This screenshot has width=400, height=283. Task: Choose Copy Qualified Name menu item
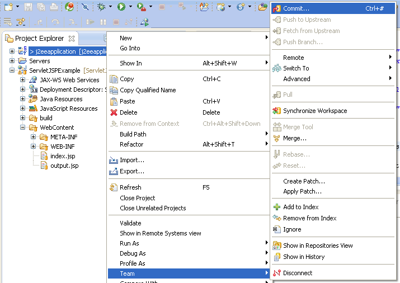189,90
